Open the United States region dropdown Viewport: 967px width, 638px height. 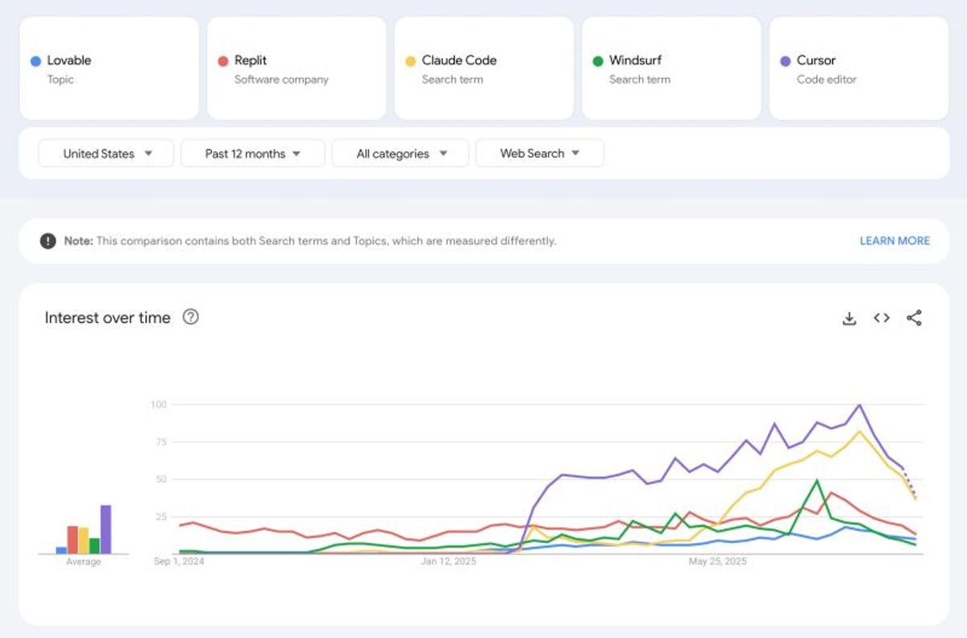[106, 153]
